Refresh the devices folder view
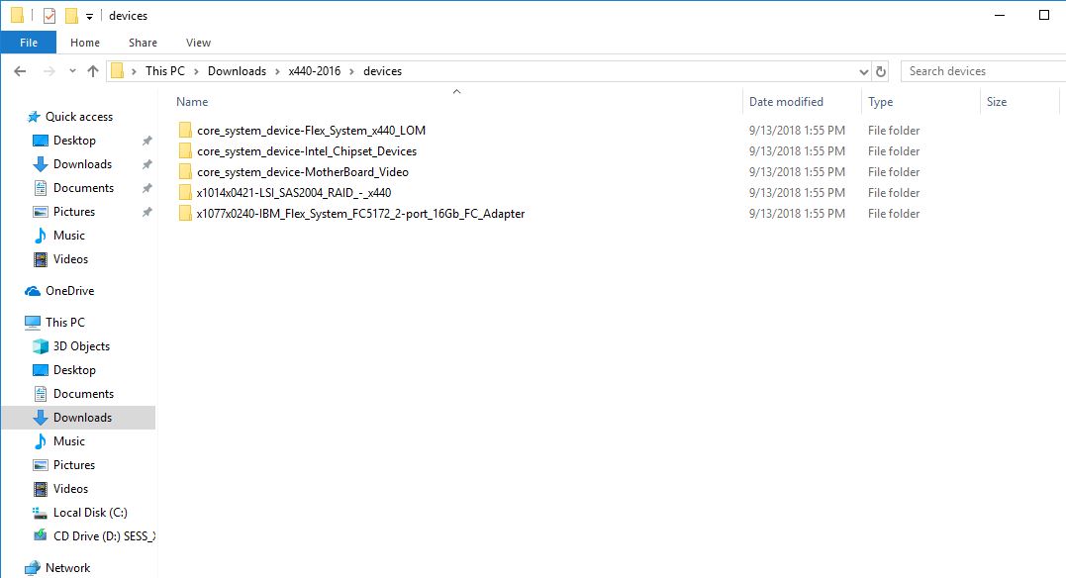The image size is (1066, 578). click(881, 71)
